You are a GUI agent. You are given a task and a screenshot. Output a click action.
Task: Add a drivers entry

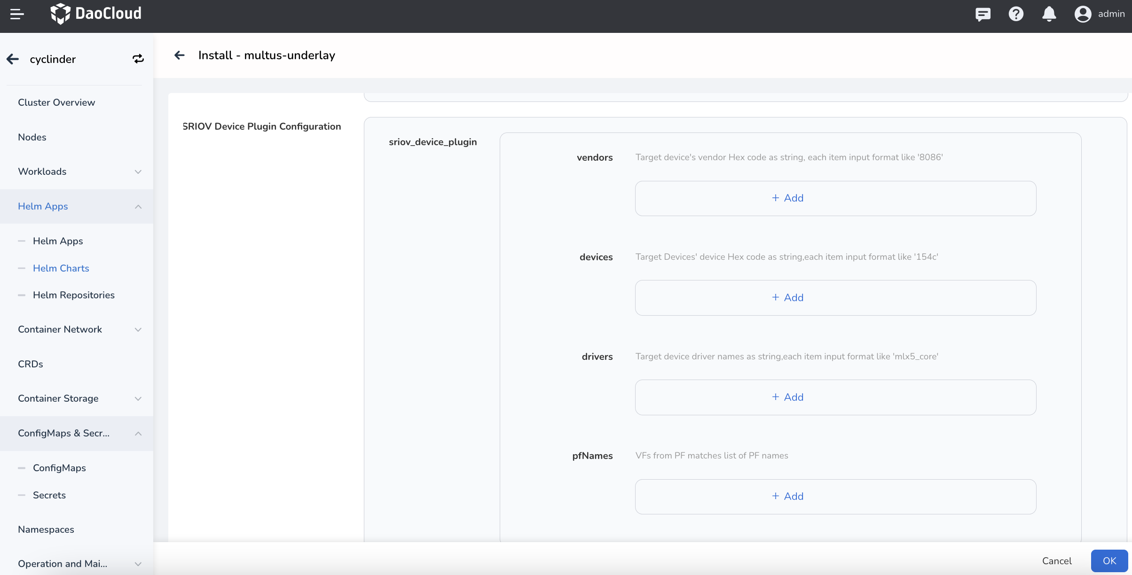coord(835,397)
